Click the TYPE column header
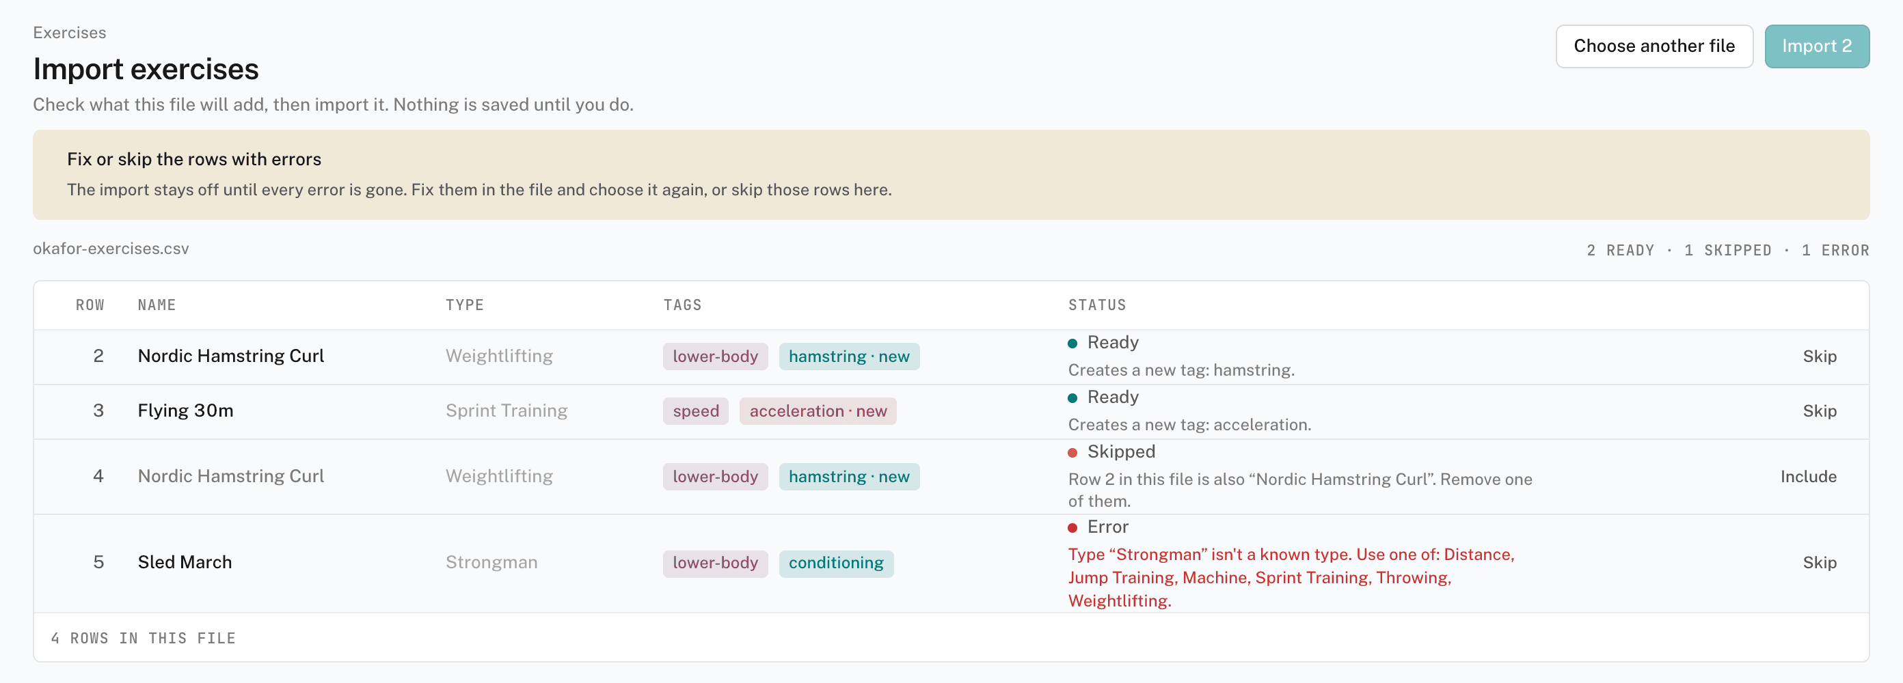 [464, 305]
